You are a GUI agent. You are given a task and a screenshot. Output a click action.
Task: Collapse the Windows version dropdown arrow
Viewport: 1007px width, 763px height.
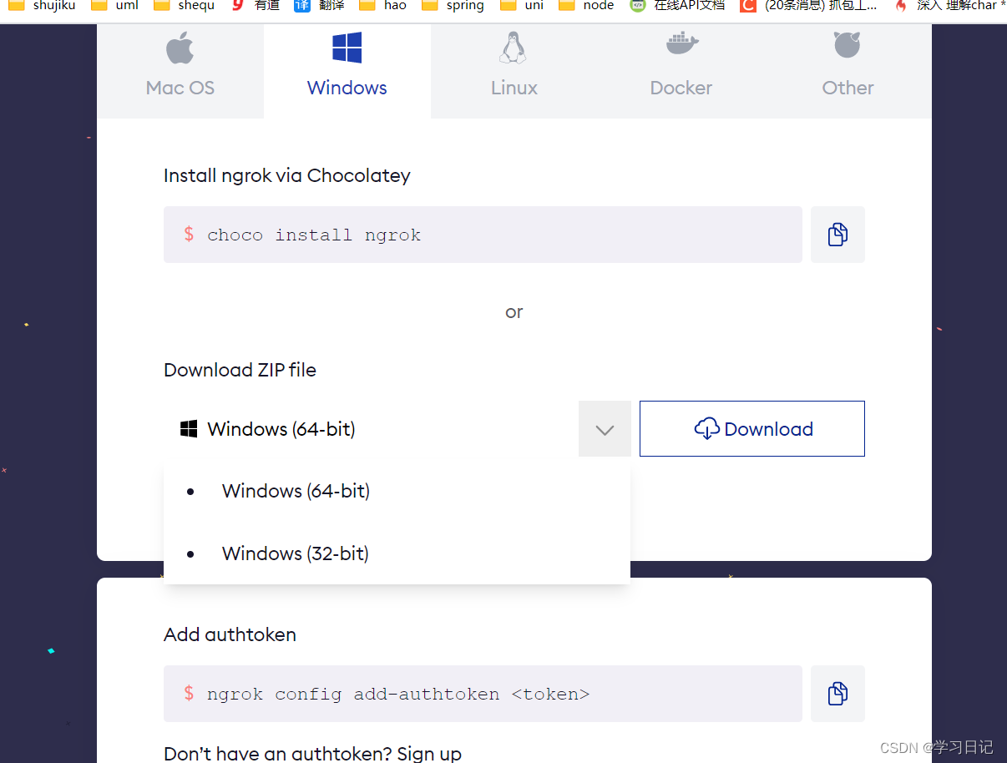[605, 429]
